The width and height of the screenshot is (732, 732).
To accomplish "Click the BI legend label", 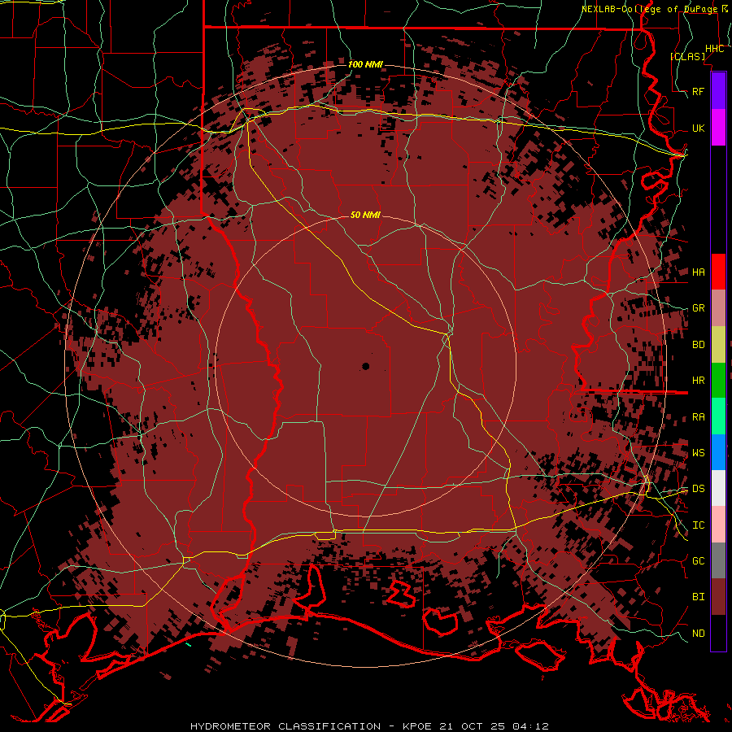I will (699, 597).
